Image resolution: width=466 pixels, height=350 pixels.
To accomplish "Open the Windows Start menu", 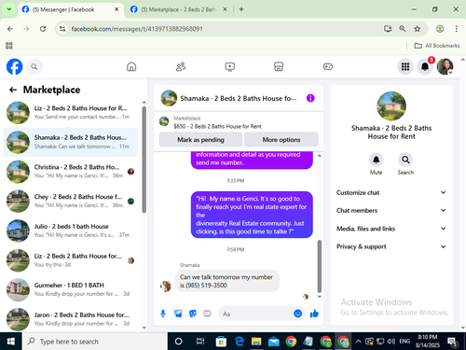I will pyautogui.click(x=11, y=342).
